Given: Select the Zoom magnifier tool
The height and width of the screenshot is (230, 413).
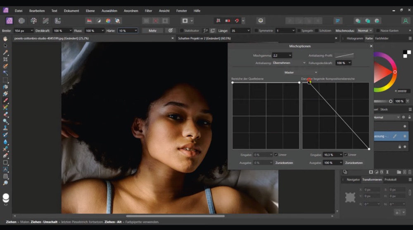Looking at the screenshot, I should pyautogui.click(x=5, y=183).
